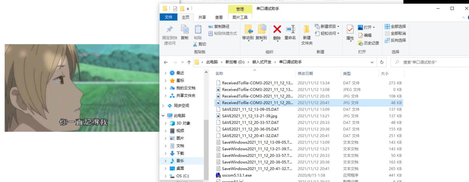Click the anime image preview window
Image resolution: width=469 pixels, height=182 pixels.
(82, 88)
